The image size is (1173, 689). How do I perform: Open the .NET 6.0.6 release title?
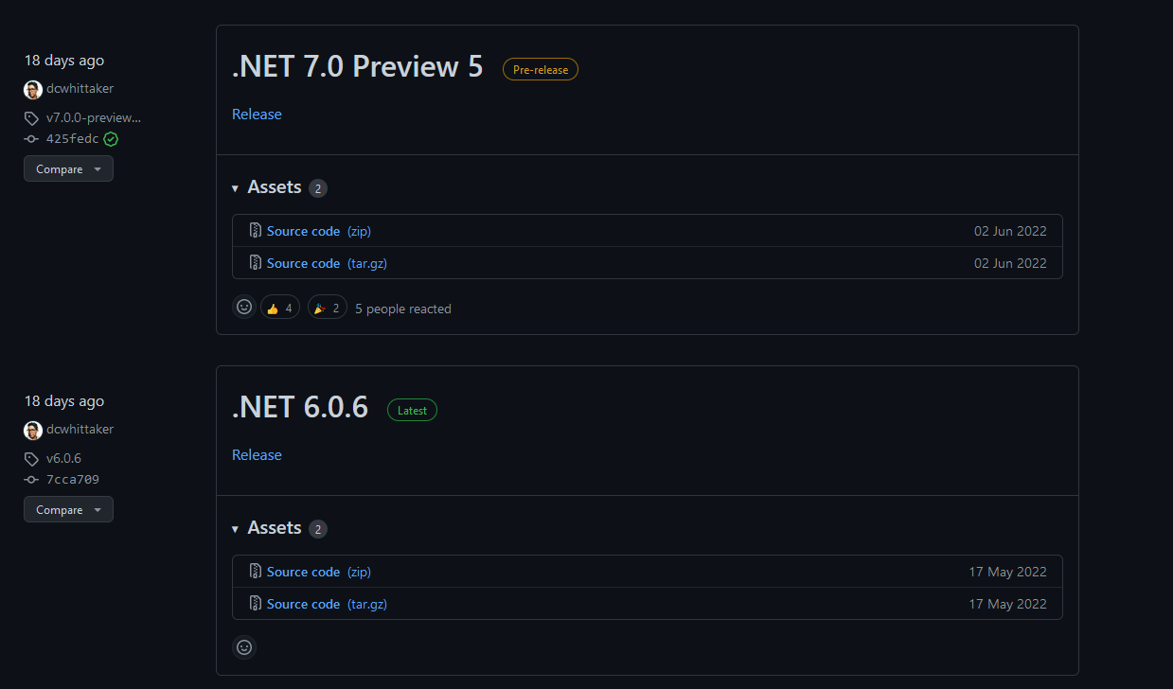(300, 408)
